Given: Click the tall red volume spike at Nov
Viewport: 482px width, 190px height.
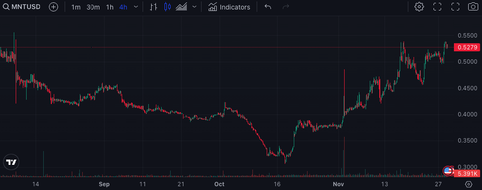Looking at the screenshot, I should point(344,157).
